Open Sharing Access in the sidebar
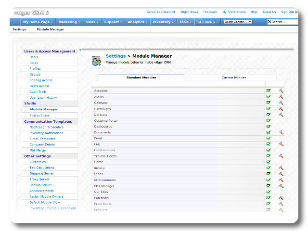Screen dimensions: 308x231 (x=41, y=80)
